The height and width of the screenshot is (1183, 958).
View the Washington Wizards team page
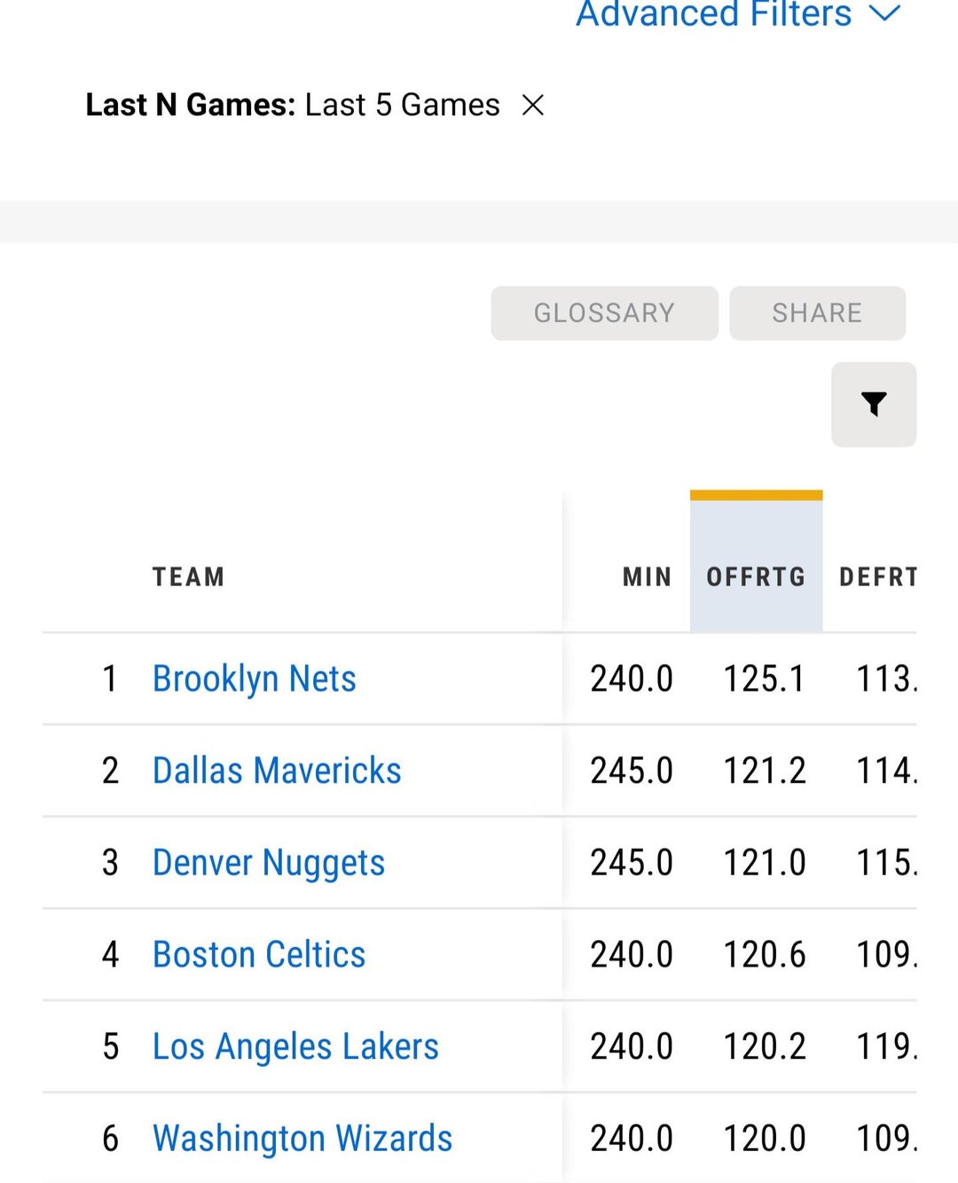[x=302, y=1139]
